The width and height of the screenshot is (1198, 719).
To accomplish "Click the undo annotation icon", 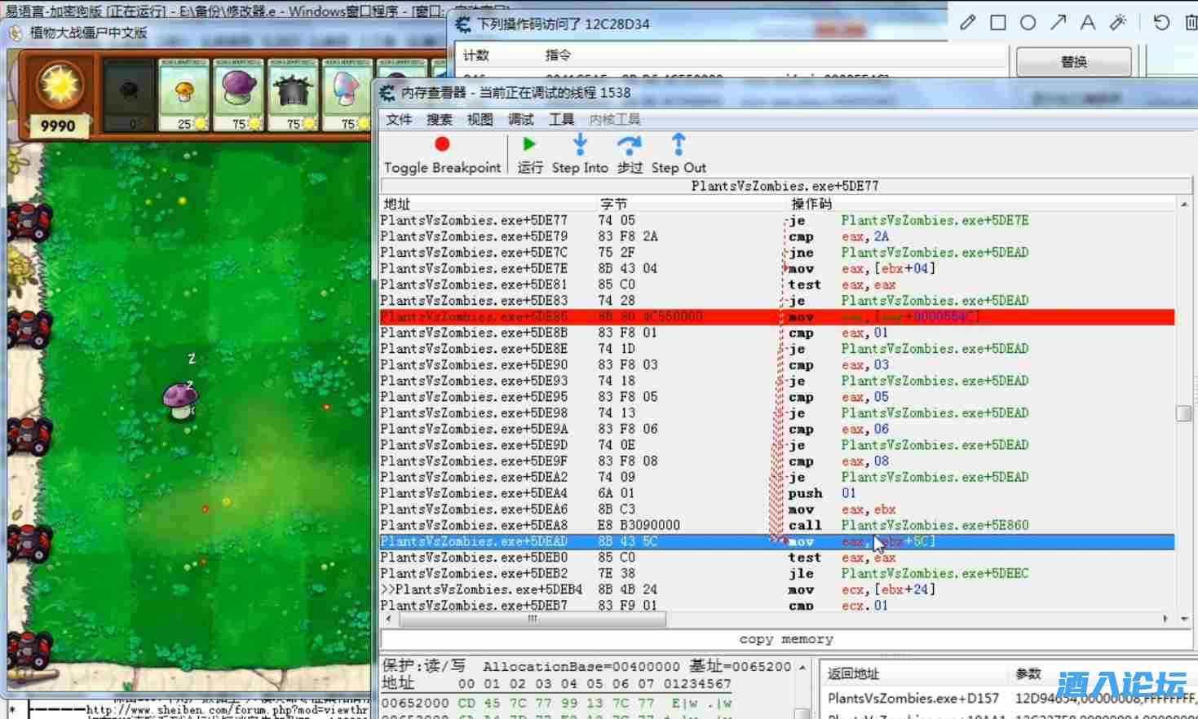I will 1161,23.
